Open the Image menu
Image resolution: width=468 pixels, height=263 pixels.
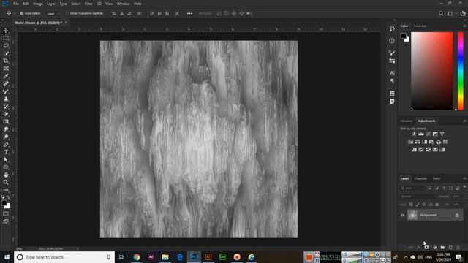(x=38, y=4)
